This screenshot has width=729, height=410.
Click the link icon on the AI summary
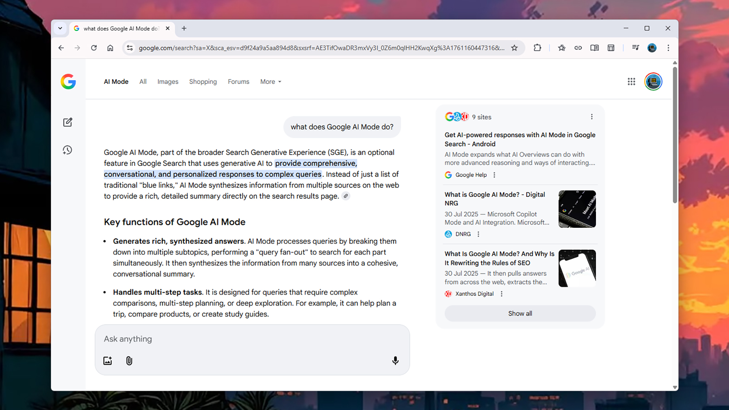click(x=346, y=196)
